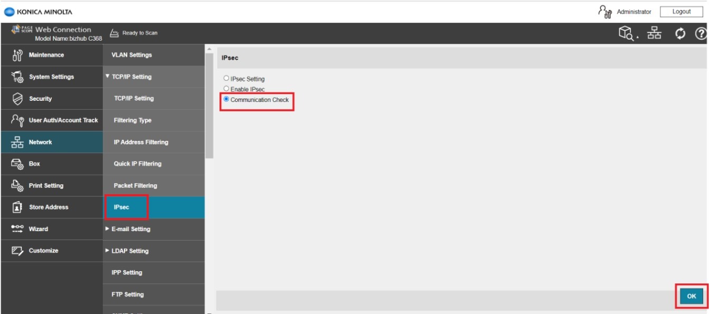Viewport: 711px width, 314px height.
Task: Click the Store Address book icon
Action: [x=17, y=207]
